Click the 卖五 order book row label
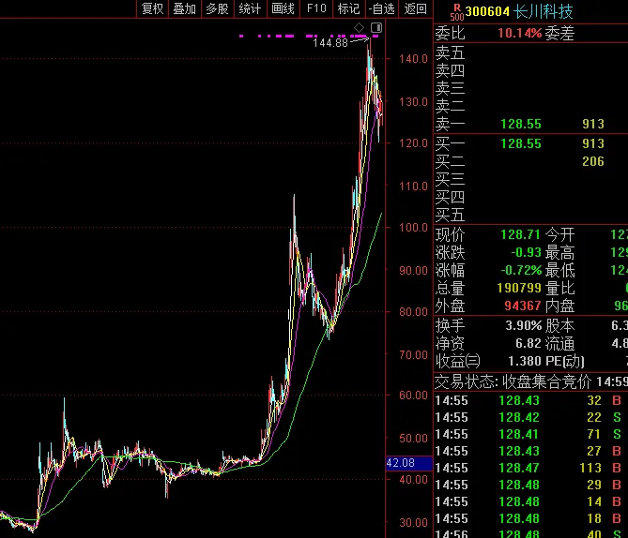Screen dimensions: 628x538 pyautogui.click(x=450, y=52)
